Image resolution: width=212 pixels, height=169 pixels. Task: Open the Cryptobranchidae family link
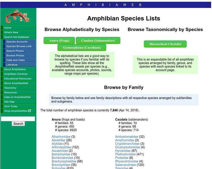click(127, 144)
